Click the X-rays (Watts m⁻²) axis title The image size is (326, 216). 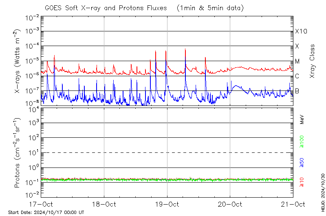click(18, 61)
